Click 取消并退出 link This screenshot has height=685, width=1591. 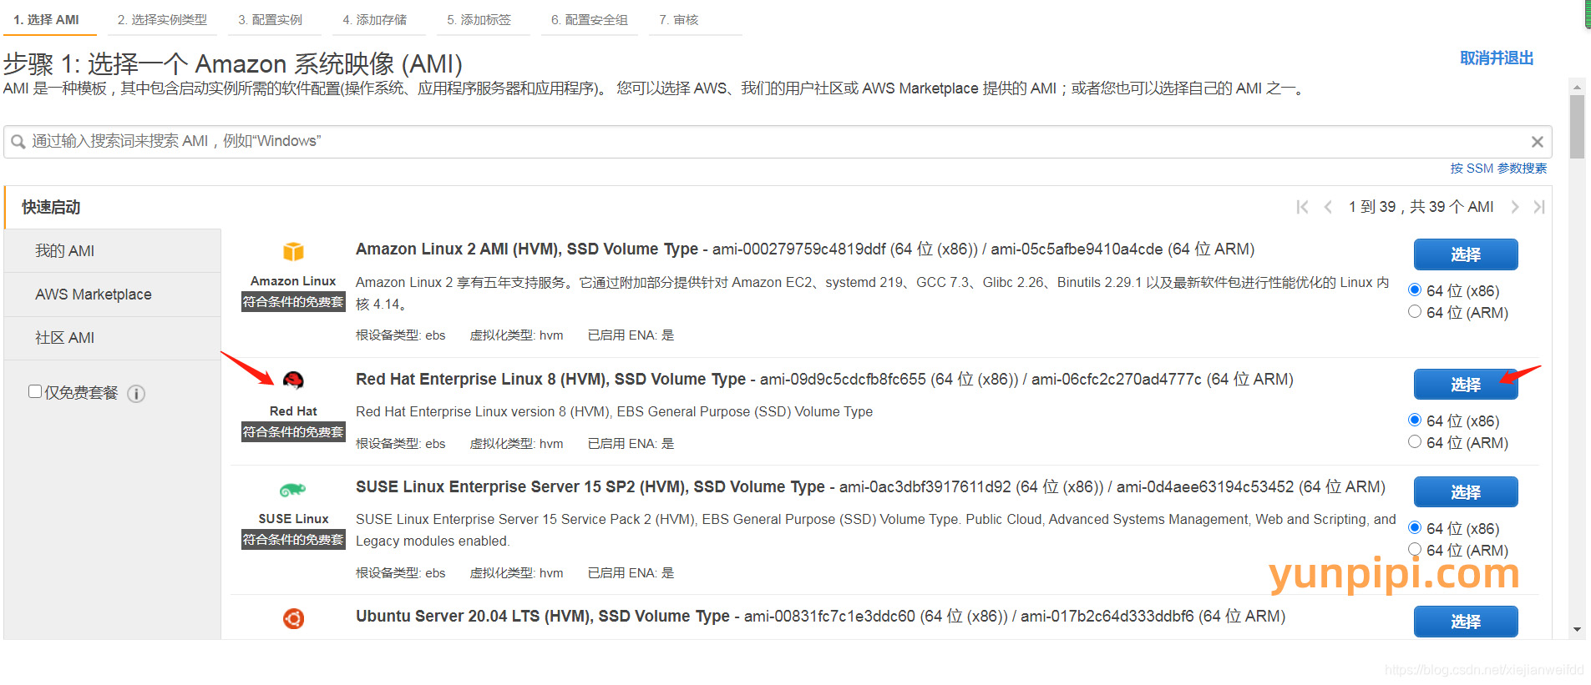pyautogui.click(x=1497, y=58)
